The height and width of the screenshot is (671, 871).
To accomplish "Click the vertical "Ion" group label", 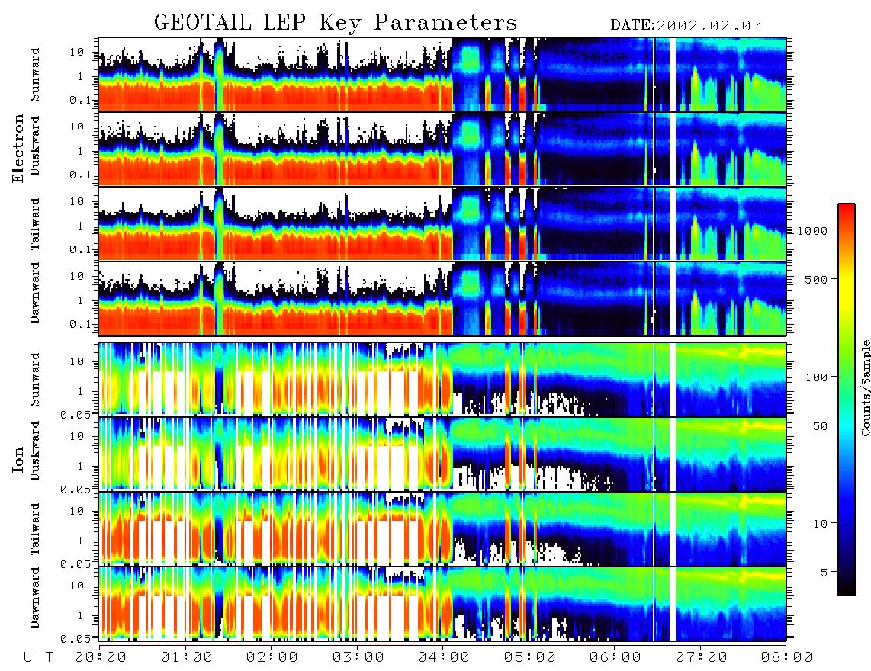I will click(18, 459).
